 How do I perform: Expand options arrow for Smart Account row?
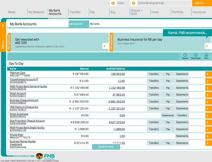[208, 95]
